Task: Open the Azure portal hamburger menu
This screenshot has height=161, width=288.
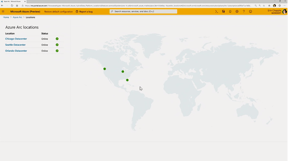Action: [x=3, y=12]
